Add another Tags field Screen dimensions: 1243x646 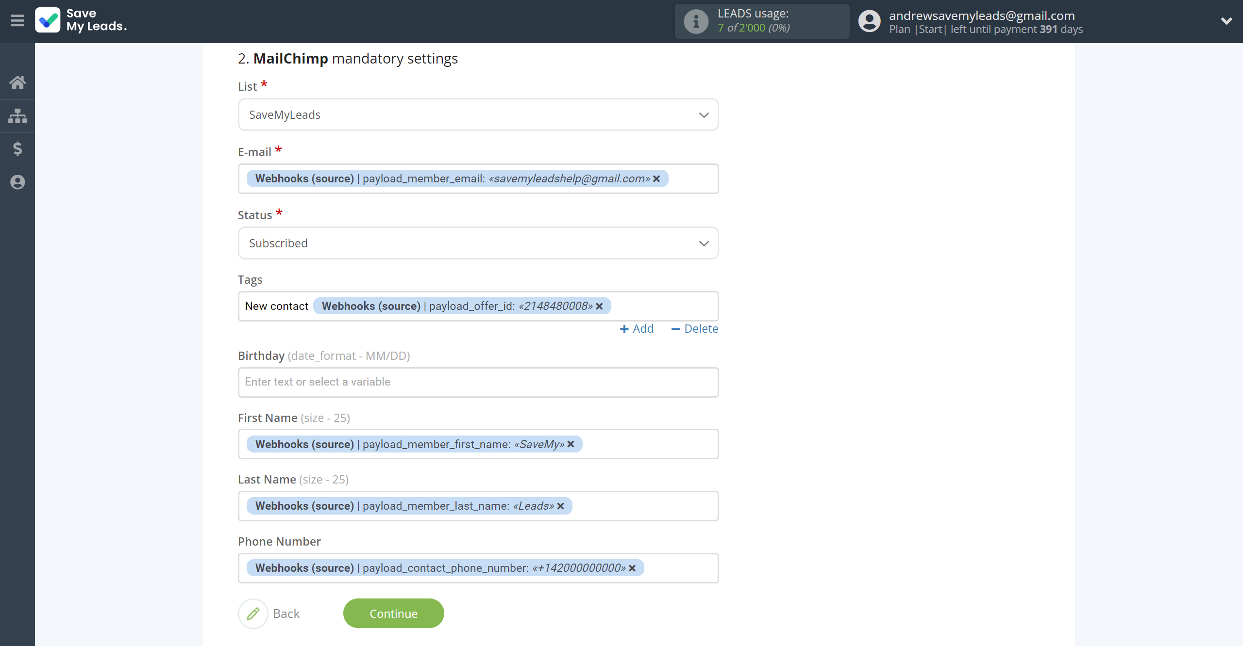(x=637, y=329)
